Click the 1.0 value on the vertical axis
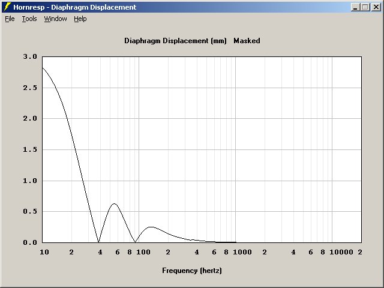The height and width of the screenshot is (288, 384). 30,181
